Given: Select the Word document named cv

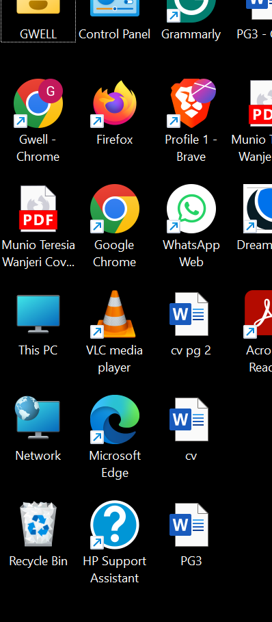Looking at the screenshot, I should coord(189,419).
